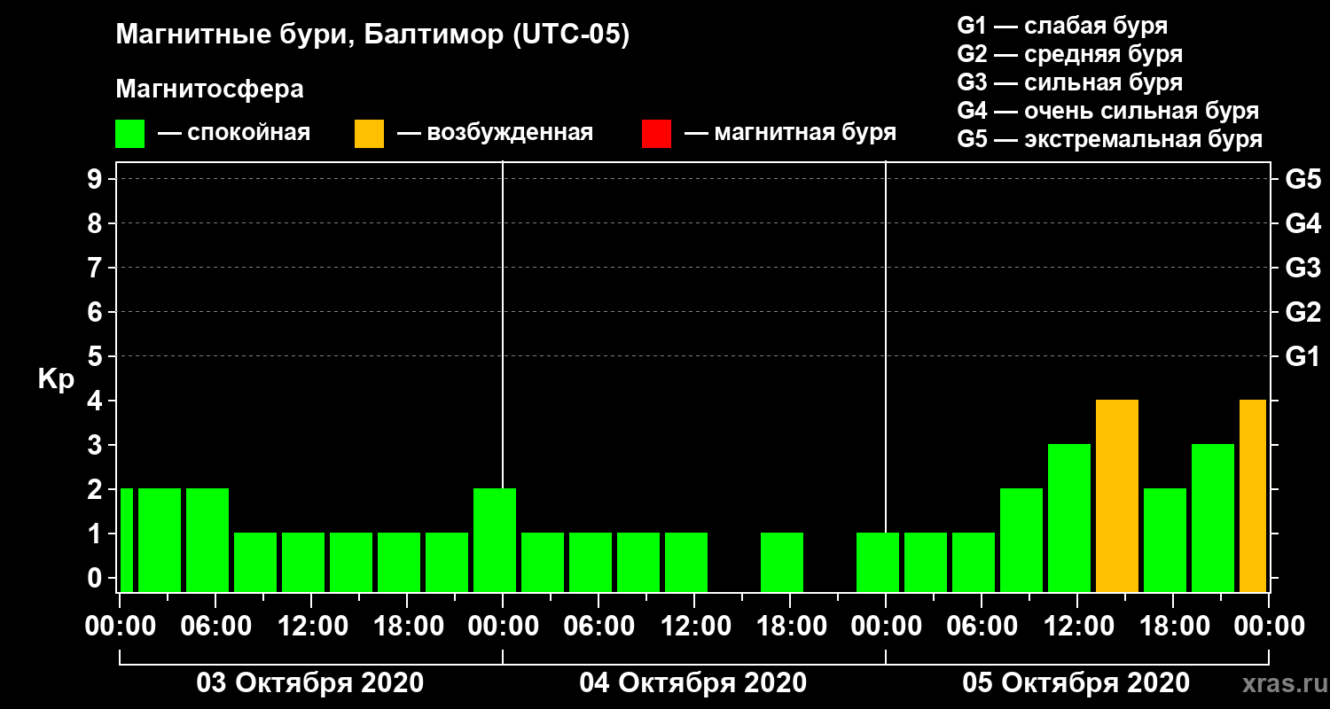Click the G1 storm level label on right axis
Screen dimensions: 1330x709
coord(1303,357)
